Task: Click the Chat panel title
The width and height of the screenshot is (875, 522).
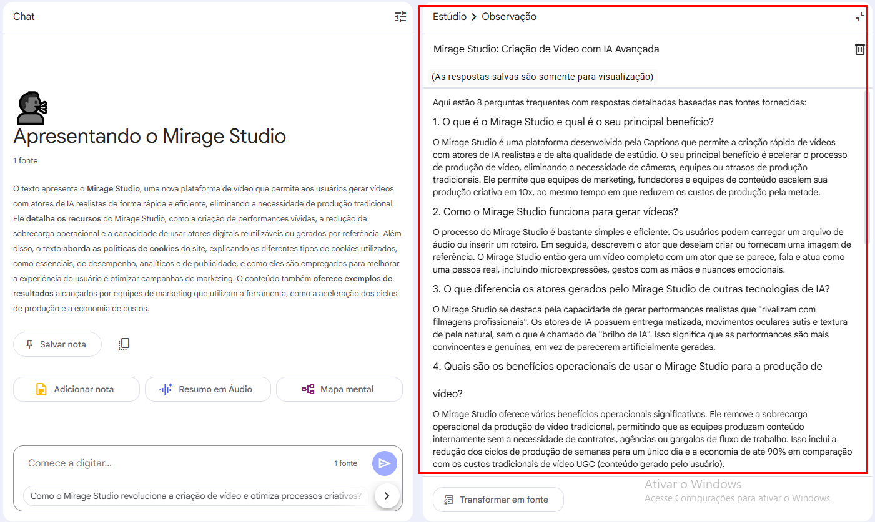Action: click(x=24, y=17)
